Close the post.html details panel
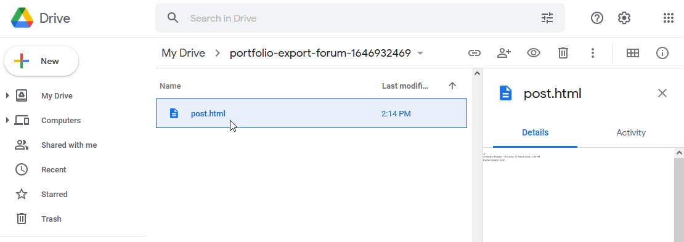684x242 pixels. (x=662, y=93)
